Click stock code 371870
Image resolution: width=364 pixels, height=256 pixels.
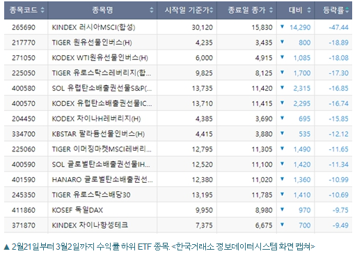click(x=24, y=225)
